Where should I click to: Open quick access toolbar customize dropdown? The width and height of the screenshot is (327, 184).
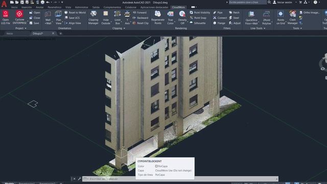click(62, 2)
